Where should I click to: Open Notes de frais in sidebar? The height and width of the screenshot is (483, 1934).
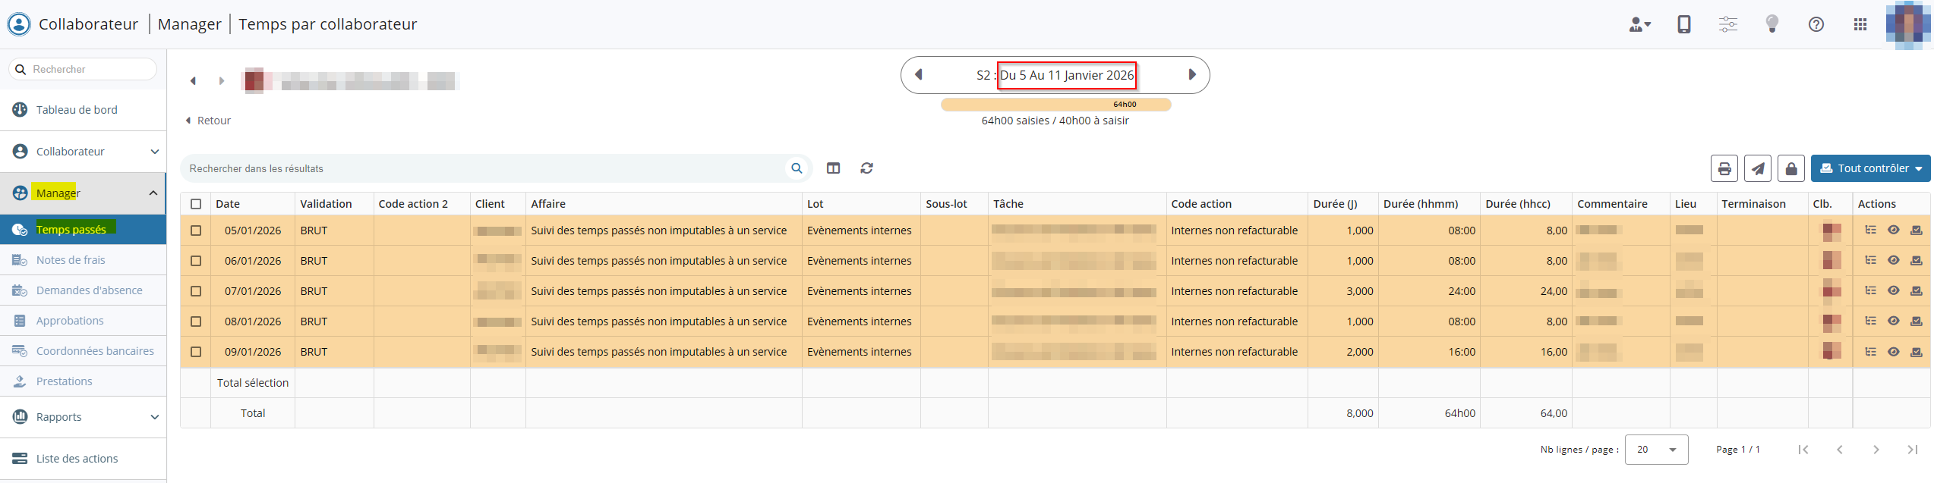click(x=71, y=260)
